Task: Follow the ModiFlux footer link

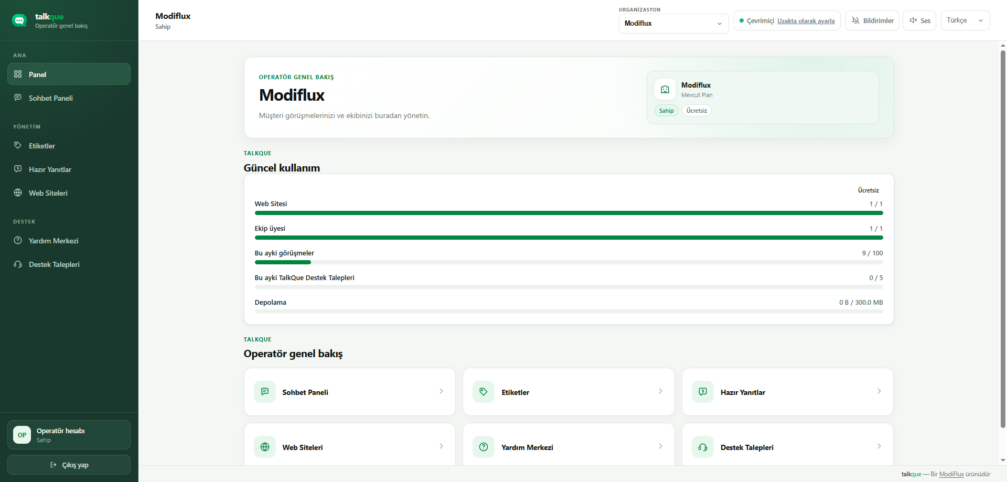Action: point(951,474)
